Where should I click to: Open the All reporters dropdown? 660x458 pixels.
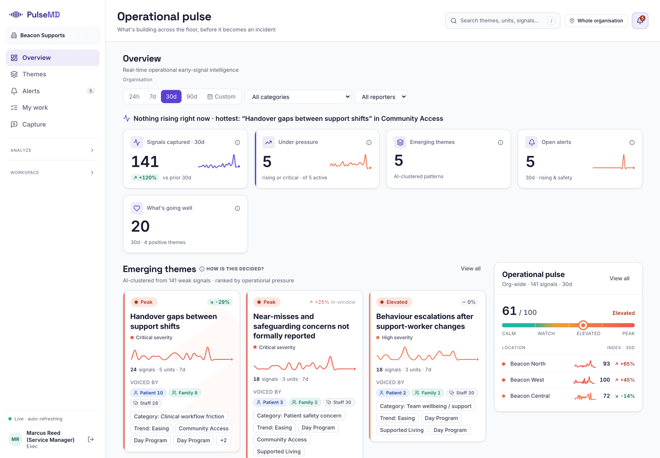click(381, 97)
